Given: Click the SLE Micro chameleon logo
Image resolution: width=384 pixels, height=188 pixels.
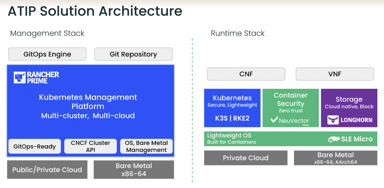Looking at the screenshot, I should tap(334, 139).
